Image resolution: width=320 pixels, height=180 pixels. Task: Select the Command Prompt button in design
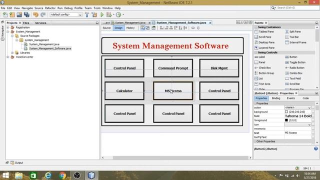pos(173,68)
